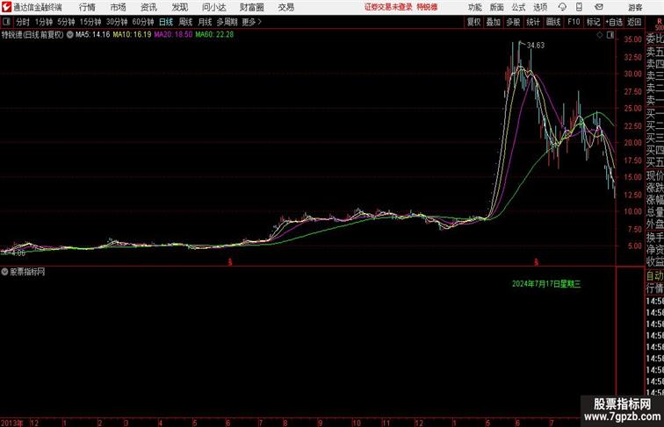Click the 游客 guest account label

[x=635, y=7]
